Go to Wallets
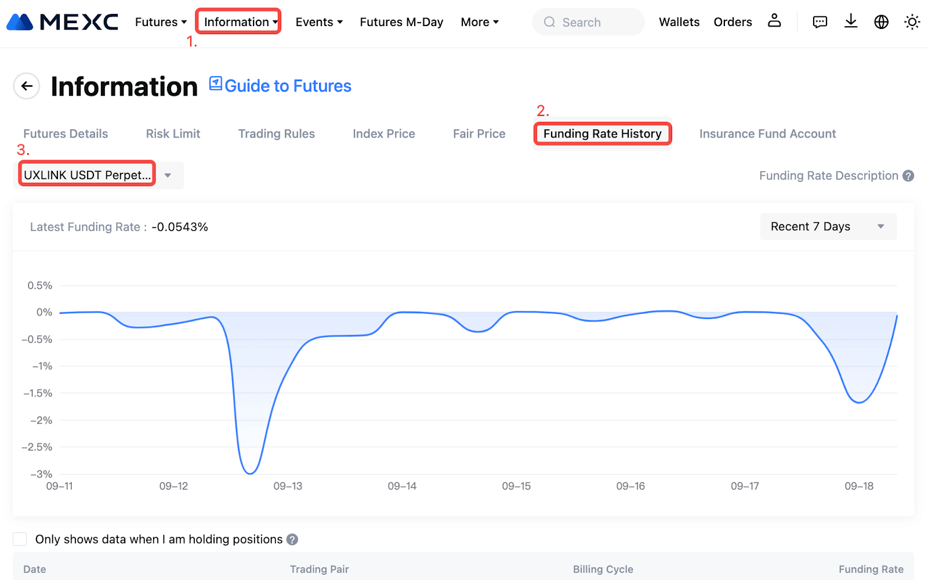This screenshot has height=580, width=928. [679, 22]
